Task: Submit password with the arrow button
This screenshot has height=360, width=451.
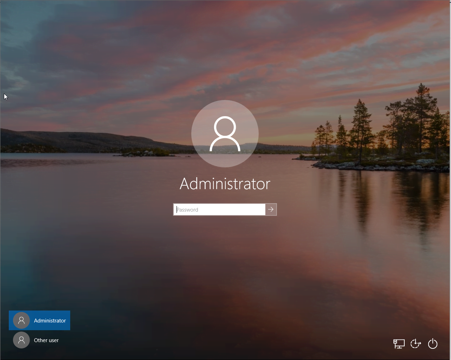Action: pos(271,209)
